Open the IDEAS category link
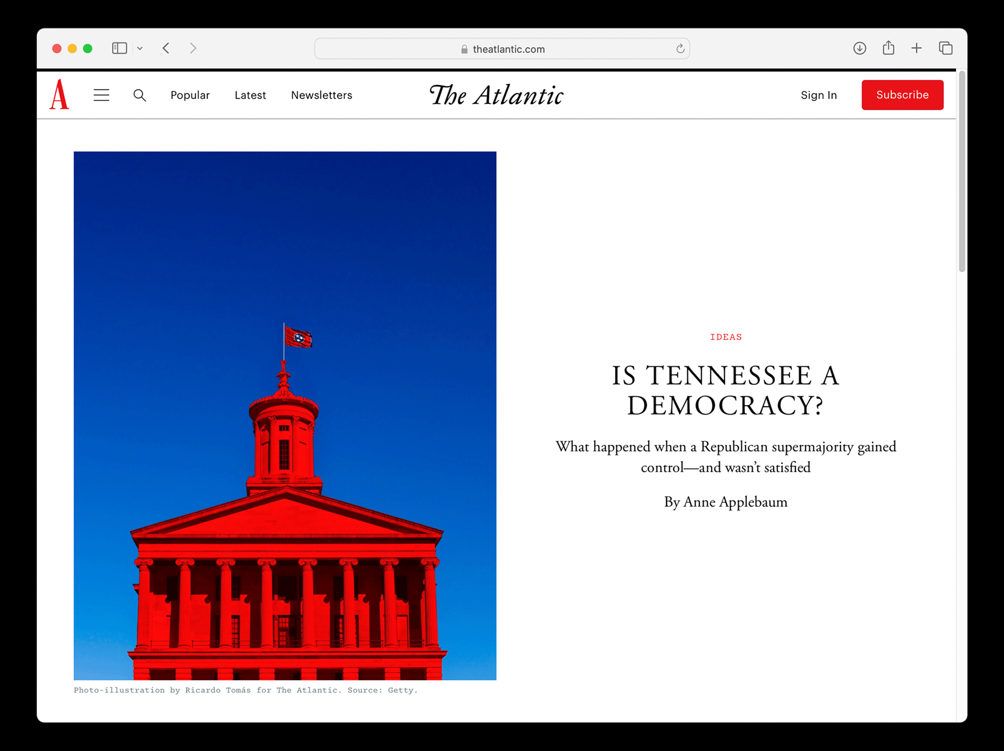 tap(726, 336)
